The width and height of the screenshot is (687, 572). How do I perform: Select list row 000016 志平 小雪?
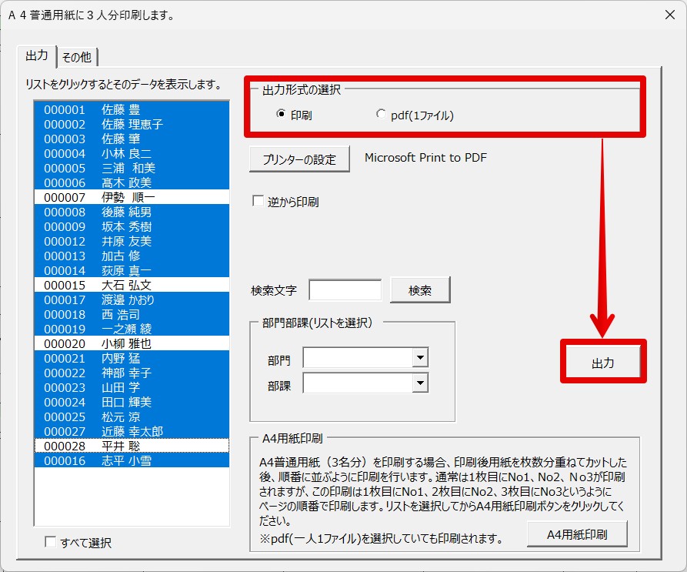click(132, 460)
